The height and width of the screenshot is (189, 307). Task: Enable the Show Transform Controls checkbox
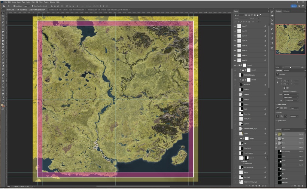tap(32, 6)
